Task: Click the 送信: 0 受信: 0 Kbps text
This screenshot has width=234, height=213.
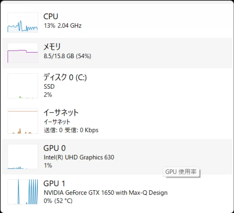Action: tap(71, 130)
